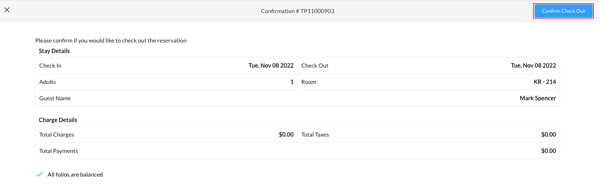Click the Check In date value
This screenshot has height=186, width=600.
[x=271, y=65]
